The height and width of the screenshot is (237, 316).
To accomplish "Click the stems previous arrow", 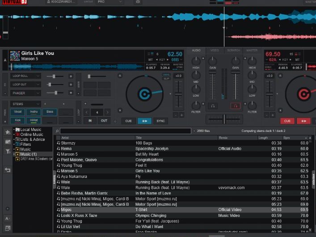I will (x=45, y=104).
